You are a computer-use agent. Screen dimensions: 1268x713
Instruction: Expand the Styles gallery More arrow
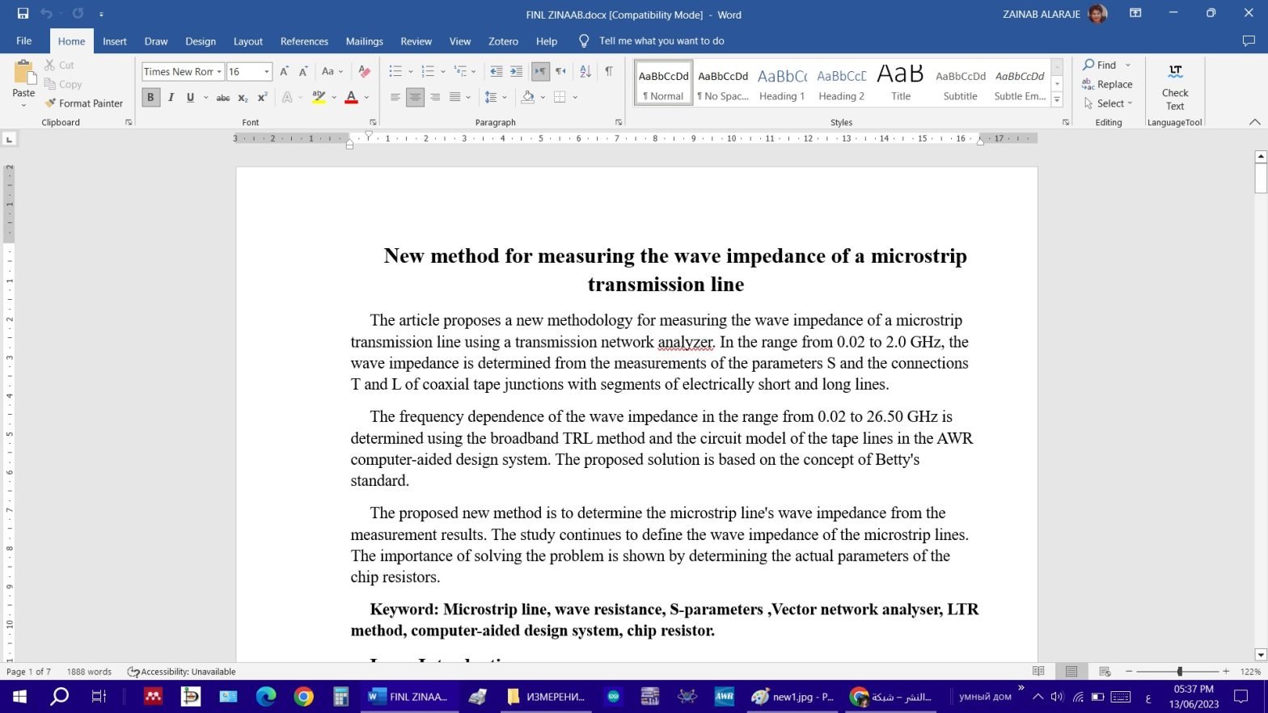(1057, 100)
